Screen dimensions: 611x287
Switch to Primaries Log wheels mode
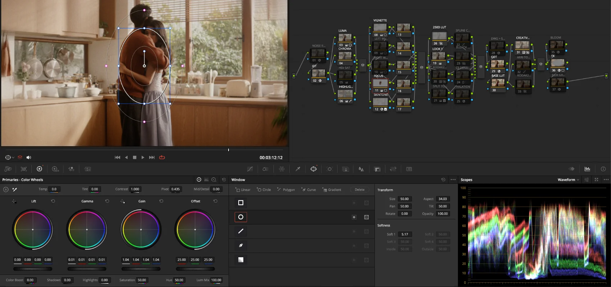214,180
